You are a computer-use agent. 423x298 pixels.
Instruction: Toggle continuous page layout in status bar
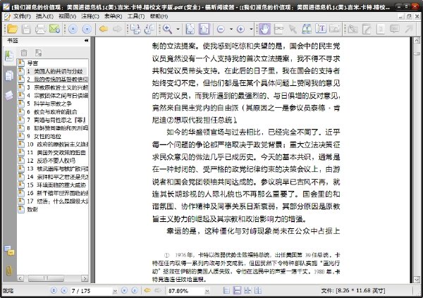237,290
